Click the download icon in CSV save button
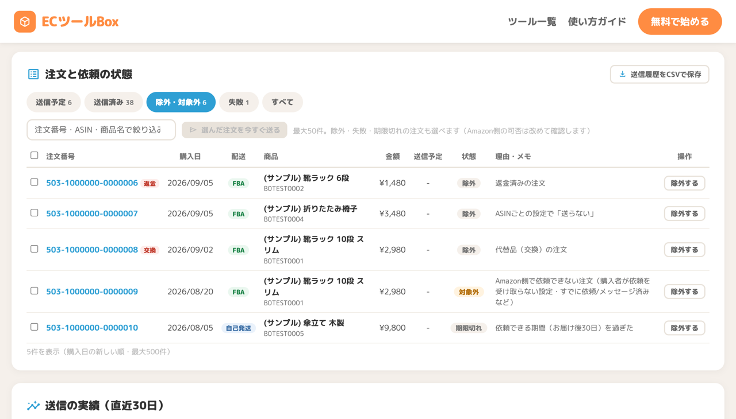This screenshot has width=736, height=419. coord(622,74)
